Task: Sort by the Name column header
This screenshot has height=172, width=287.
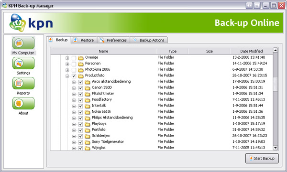Action: click(x=103, y=51)
